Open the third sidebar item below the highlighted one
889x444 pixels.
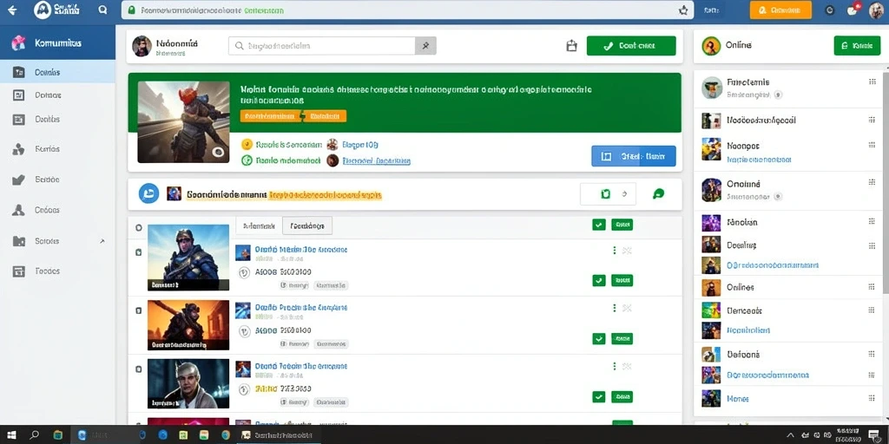click(x=57, y=119)
